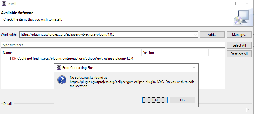Maximize the Install window
This screenshot has width=254, height=114.
click(x=234, y=4)
